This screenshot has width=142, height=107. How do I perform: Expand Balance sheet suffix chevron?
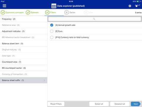pyautogui.click(x=44, y=80)
